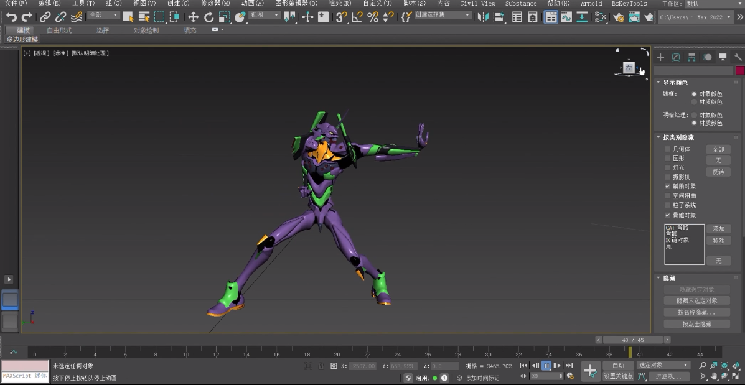Open the Create panel plus icon
The height and width of the screenshot is (385, 745).
(x=660, y=57)
